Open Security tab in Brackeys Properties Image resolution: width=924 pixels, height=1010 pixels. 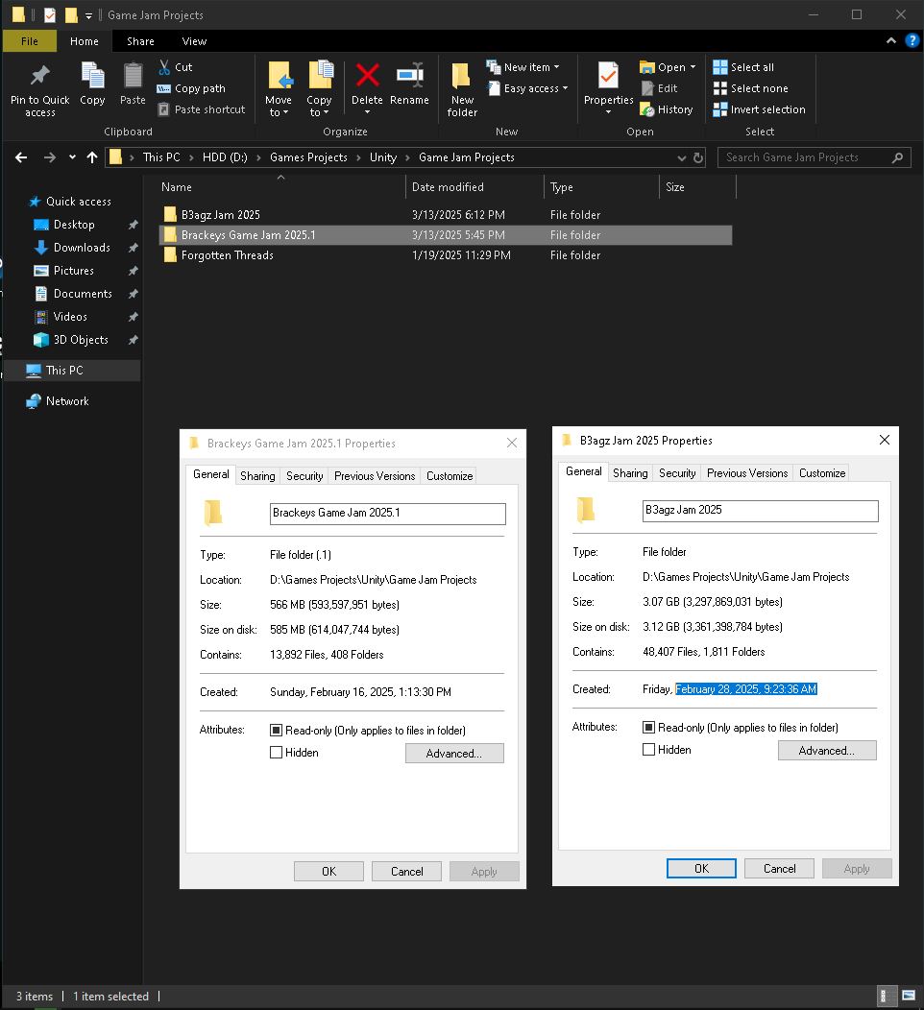pos(304,476)
